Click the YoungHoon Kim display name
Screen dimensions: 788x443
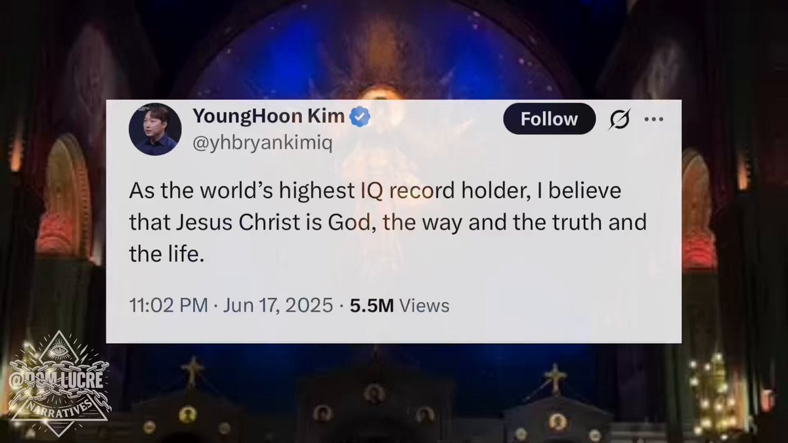tap(269, 117)
